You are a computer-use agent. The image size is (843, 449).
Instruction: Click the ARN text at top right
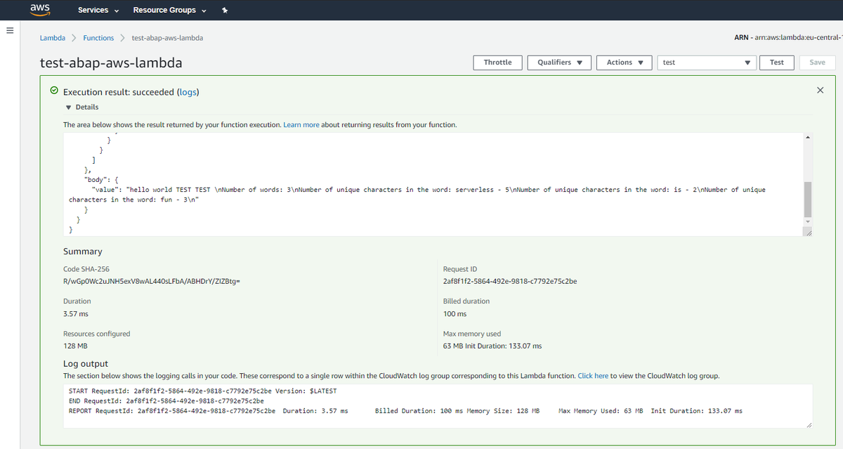788,38
